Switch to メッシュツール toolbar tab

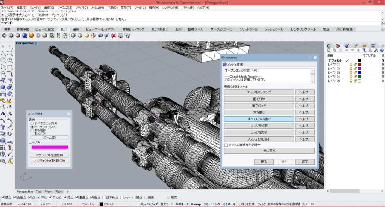click(x=274, y=29)
